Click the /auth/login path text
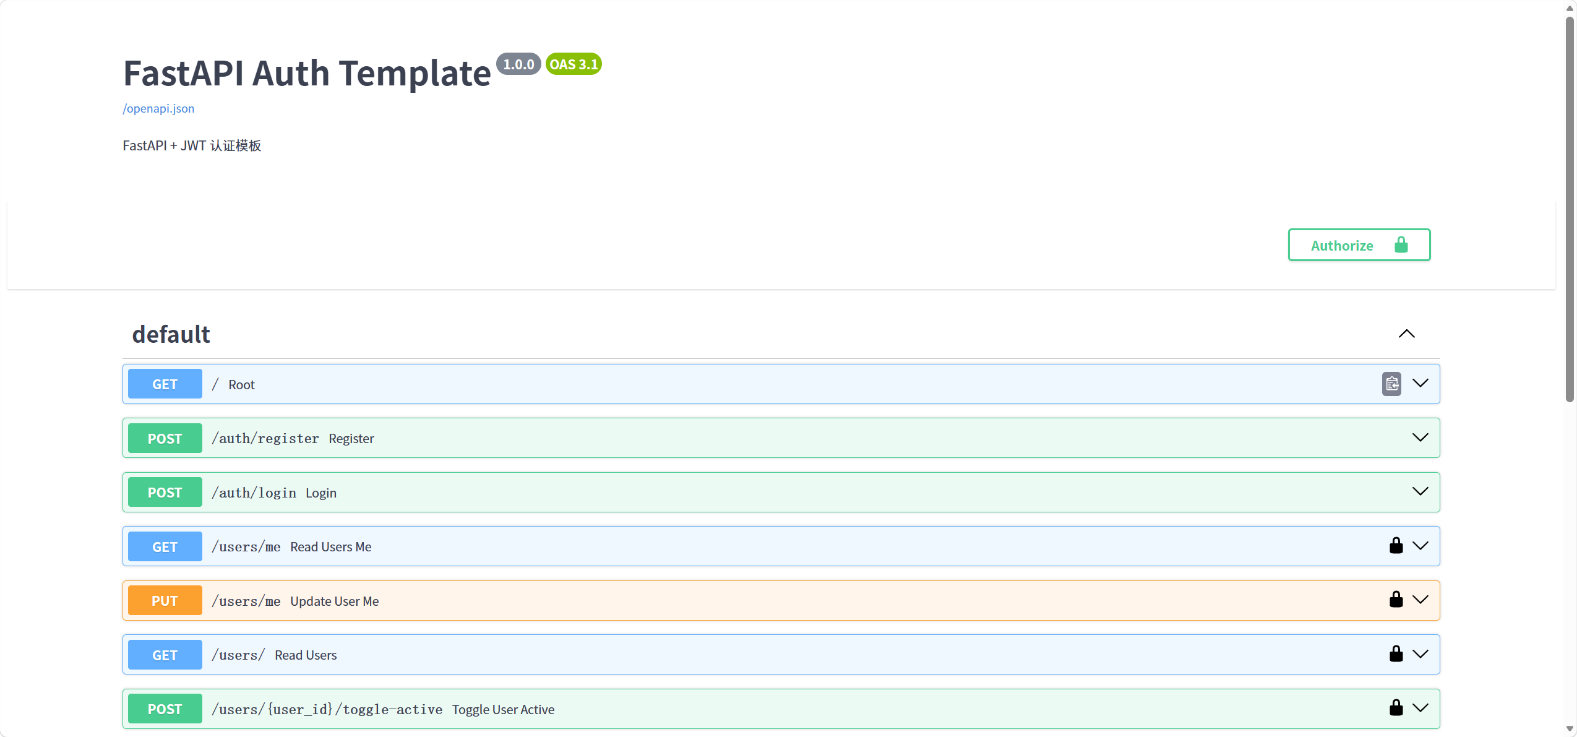 pos(254,493)
